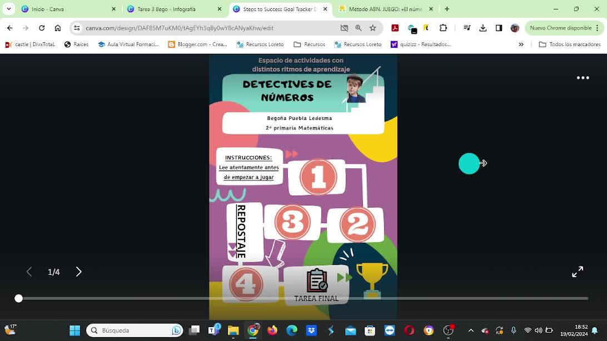
Task: Select the Steps to Success Goal Tracker tab
Action: coord(280,9)
